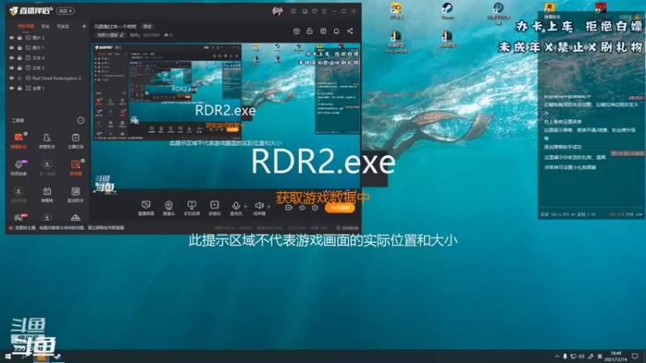The width and height of the screenshot is (646, 363).
Task: Click the 修改 button next to stream title
Action: (147, 27)
